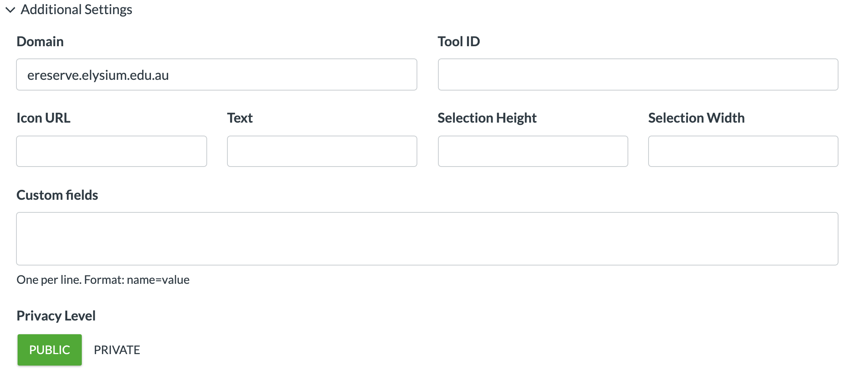Viewport: 853px width, 369px height.
Task: Click the Text field label
Action: coord(240,118)
